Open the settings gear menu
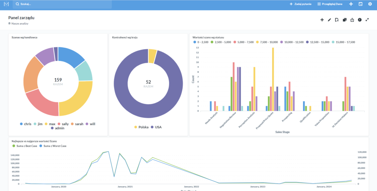Image resolution: width=377 pixels, height=191 pixels. pos(370,4)
